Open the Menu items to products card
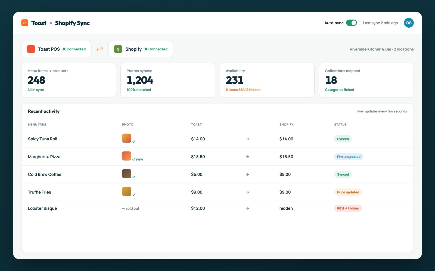 [69, 80]
